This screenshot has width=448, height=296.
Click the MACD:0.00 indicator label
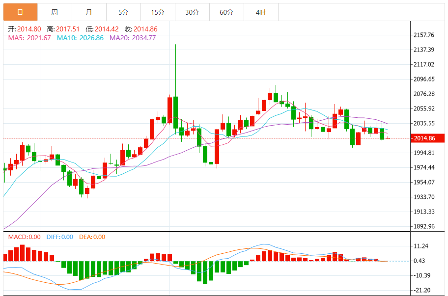(24, 237)
